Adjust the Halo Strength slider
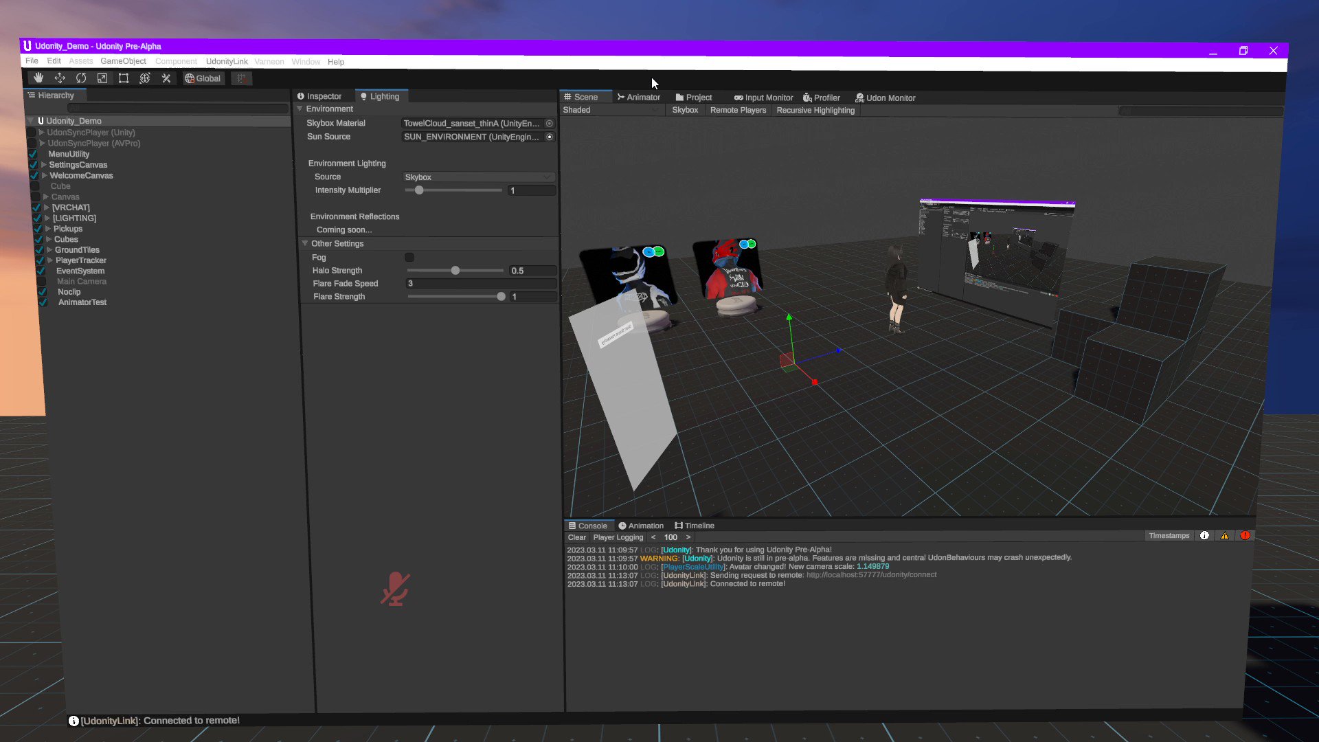The height and width of the screenshot is (742, 1319). coord(455,271)
